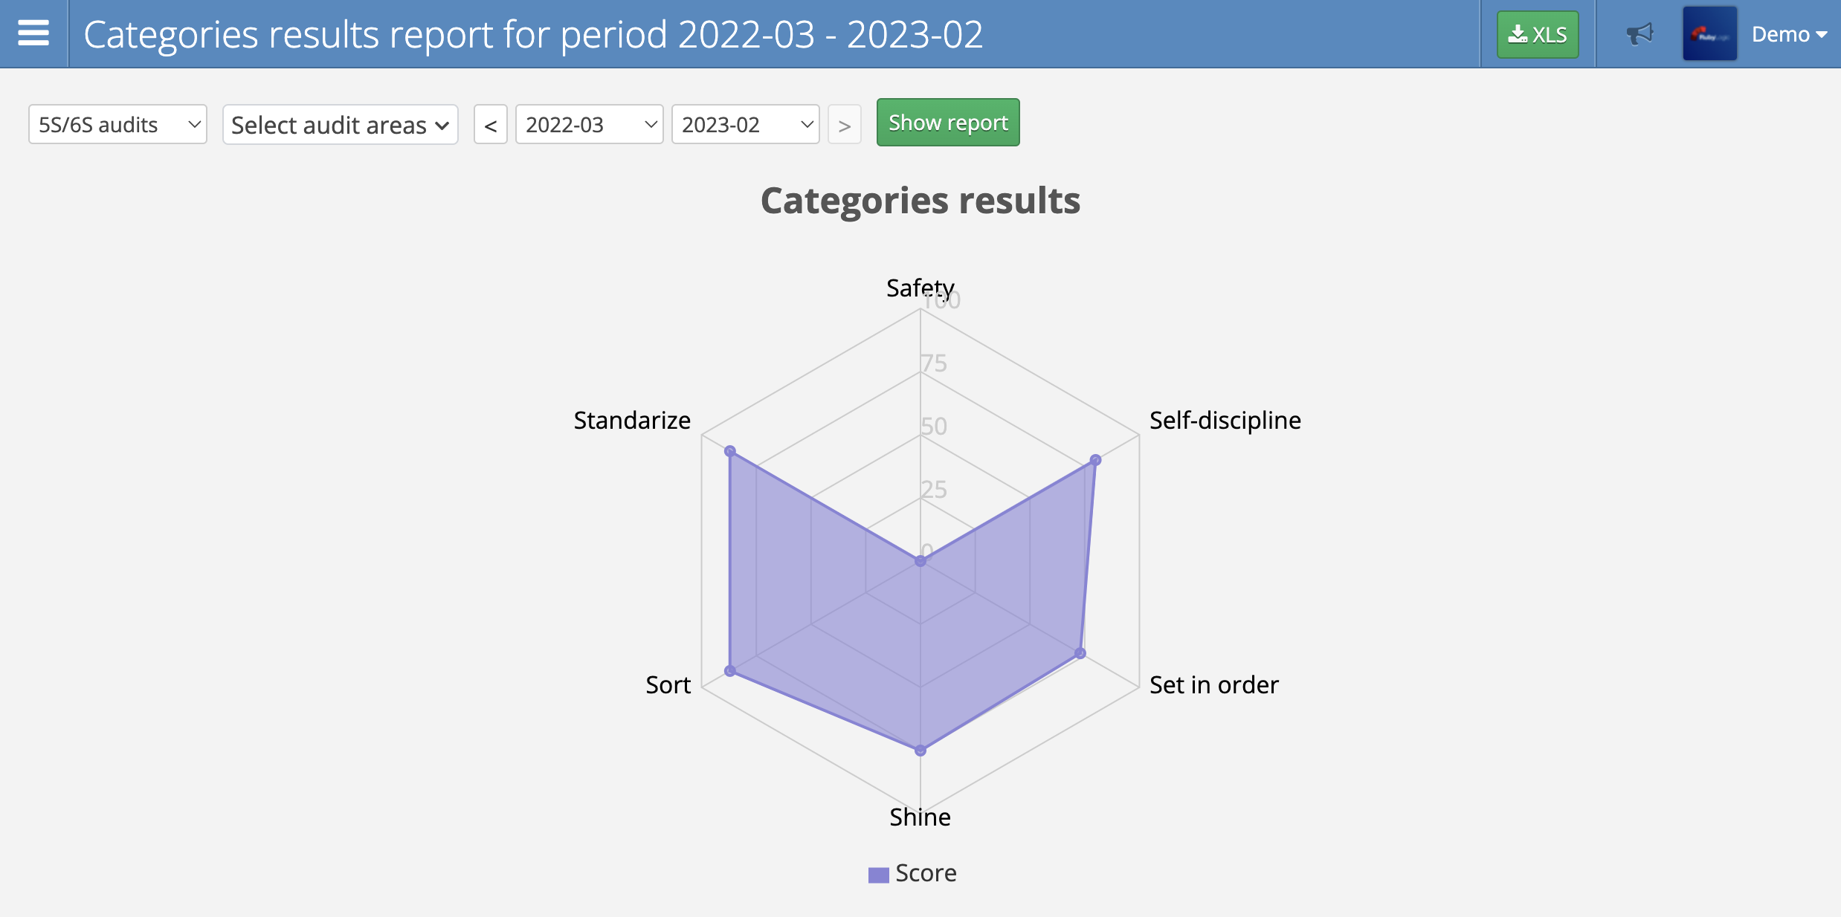This screenshot has width=1841, height=917.
Task: Expand the Select audit areas dropdown
Action: 339,122
